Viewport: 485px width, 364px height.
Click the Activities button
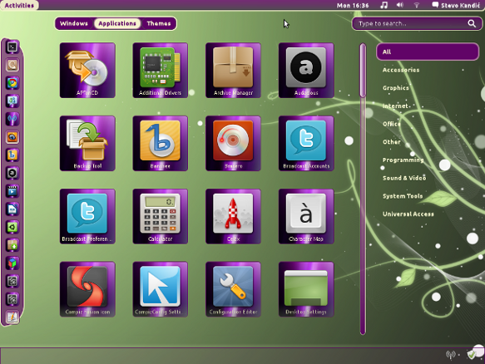tap(19, 5)
